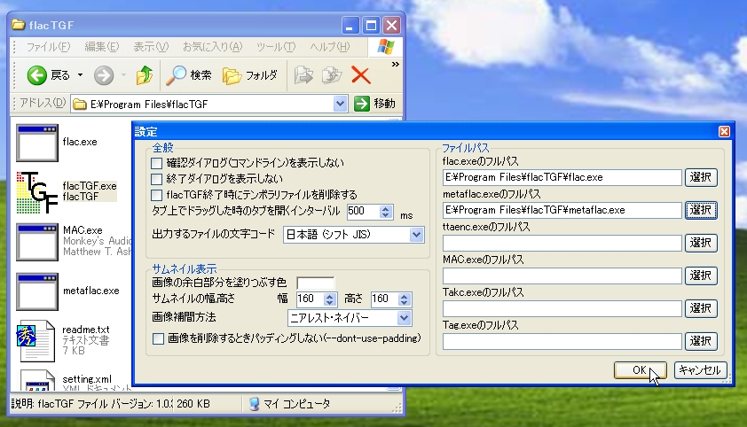Click the thumbnail width (幅) 160 field

[x=310, y=299]
